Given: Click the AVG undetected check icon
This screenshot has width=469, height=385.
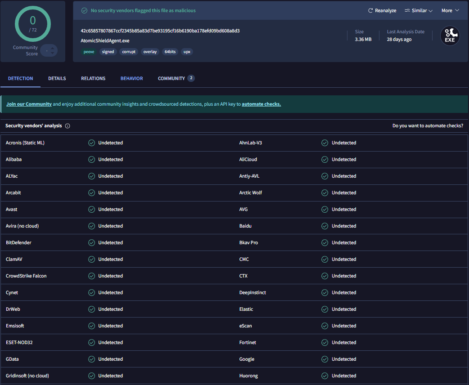Looking at the screenshot, I should click(x=325, y=210).
